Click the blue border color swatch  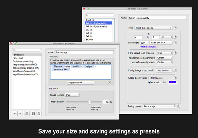[172, 82]
